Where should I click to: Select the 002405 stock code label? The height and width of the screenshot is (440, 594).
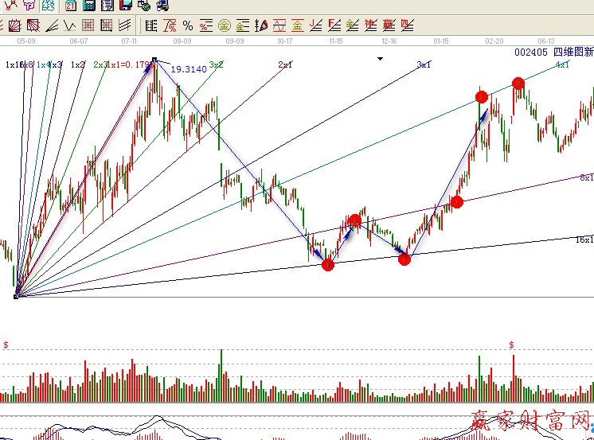[530, 53]
